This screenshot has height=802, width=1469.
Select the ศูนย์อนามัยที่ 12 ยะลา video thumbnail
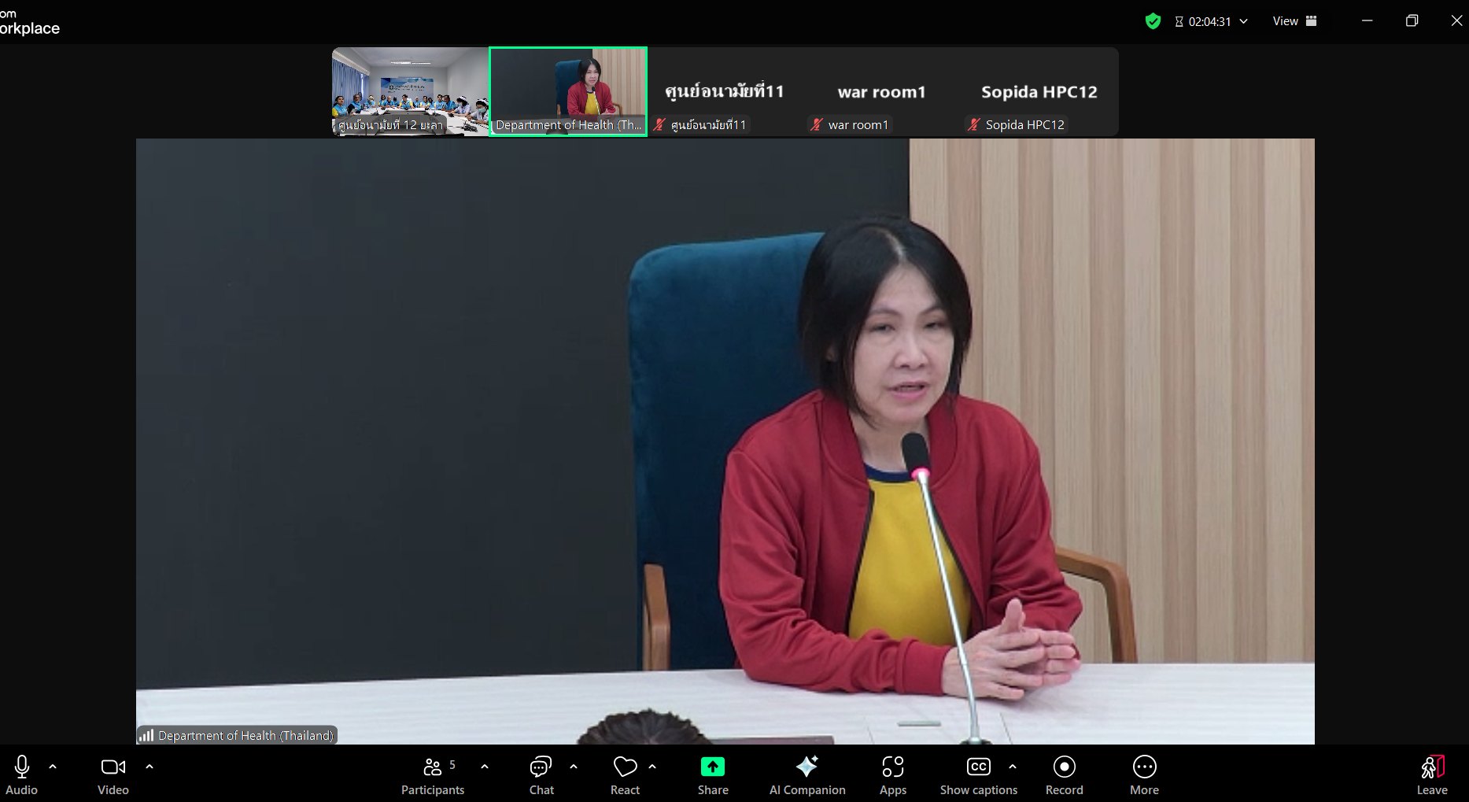pyautogui.click(x=410, y=91)
